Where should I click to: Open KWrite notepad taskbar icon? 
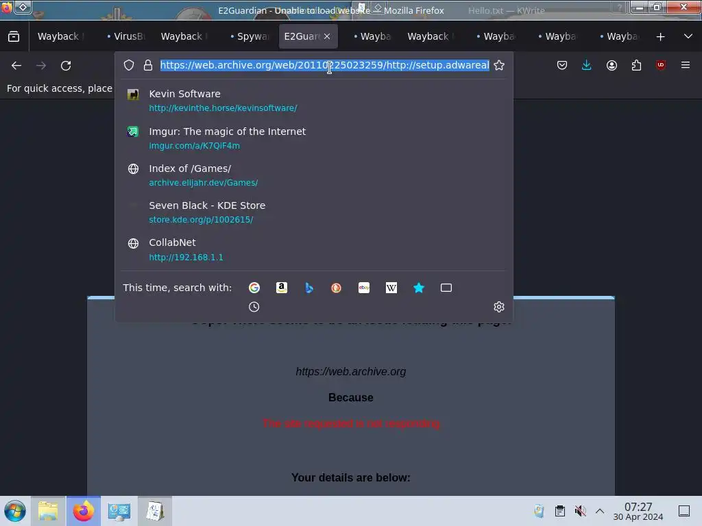[155, 511]
